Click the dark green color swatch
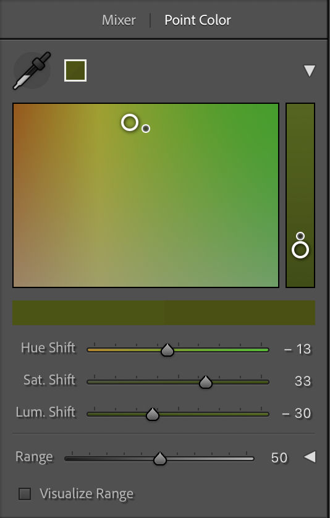The image size is (330, 518). tap(75, 70)
